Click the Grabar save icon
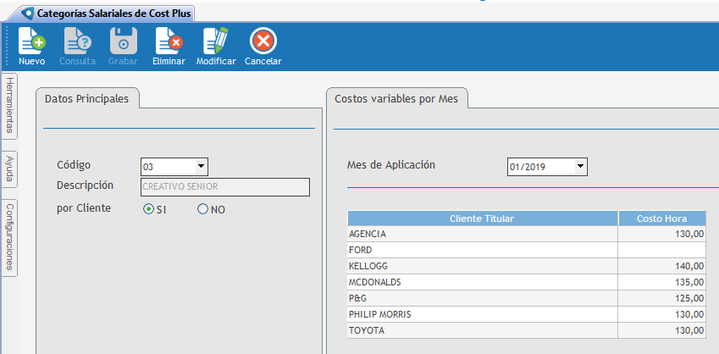This screenshot has width=719, height=354. 123,41
